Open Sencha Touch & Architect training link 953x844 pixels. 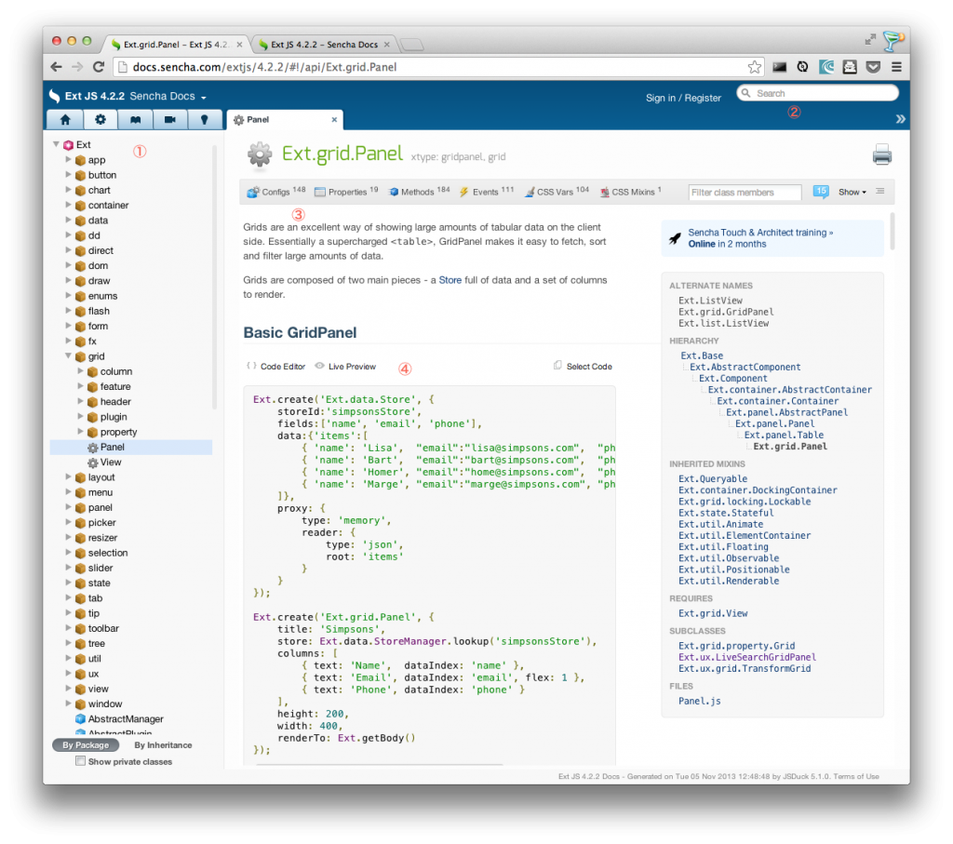pyautogui.click(x=760, y=233)
